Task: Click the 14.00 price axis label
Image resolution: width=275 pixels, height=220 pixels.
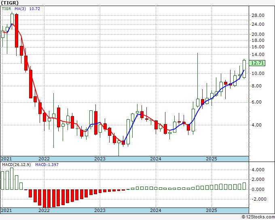Action: tap(258, 54)
